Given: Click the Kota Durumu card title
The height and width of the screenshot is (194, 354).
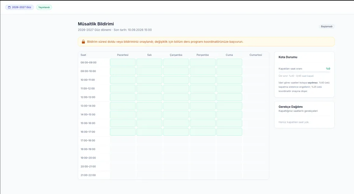Looking at the screenshot, I should click(x=288, y=57).
